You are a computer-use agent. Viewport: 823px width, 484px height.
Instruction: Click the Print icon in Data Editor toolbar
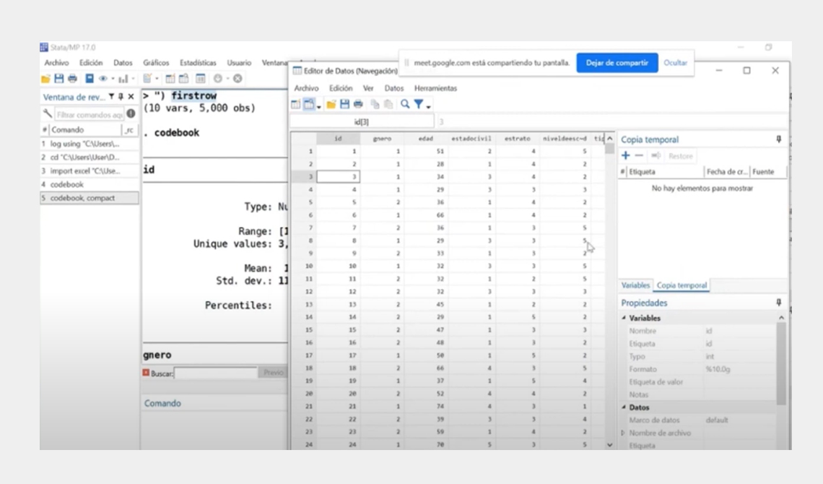point(358,105)
